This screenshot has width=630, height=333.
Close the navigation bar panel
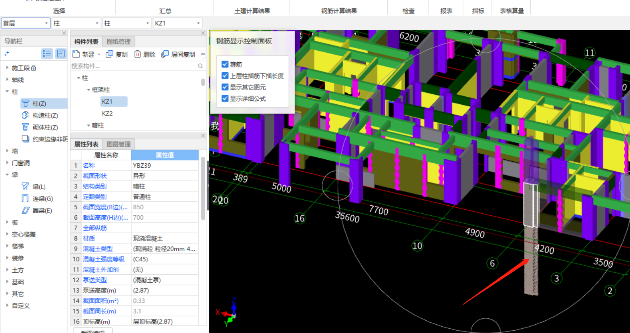click(64, 33)
